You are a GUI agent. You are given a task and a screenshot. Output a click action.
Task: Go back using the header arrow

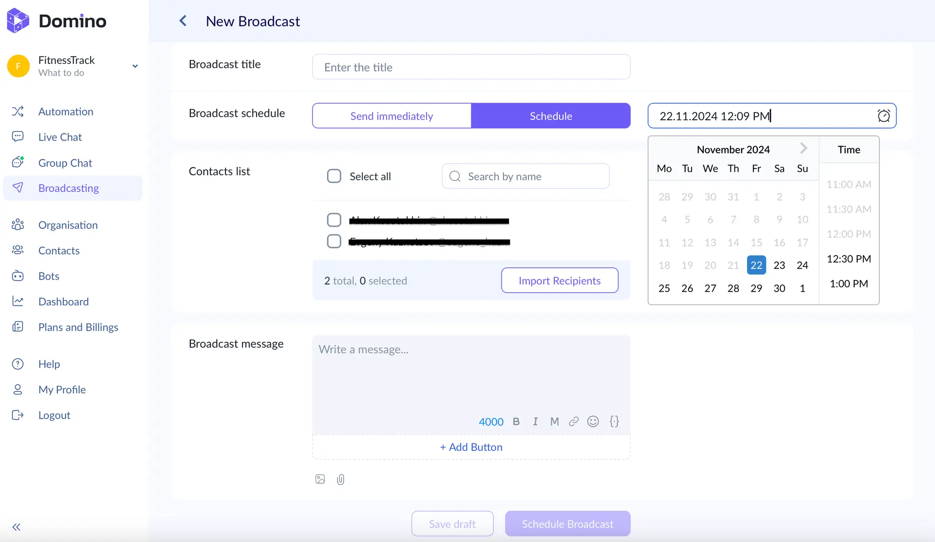[x=183, y=21]
